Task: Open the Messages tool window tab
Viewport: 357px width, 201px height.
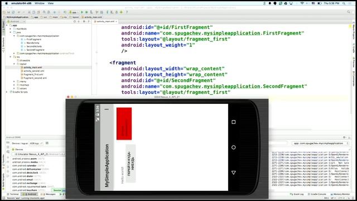Action: [49, 194]
